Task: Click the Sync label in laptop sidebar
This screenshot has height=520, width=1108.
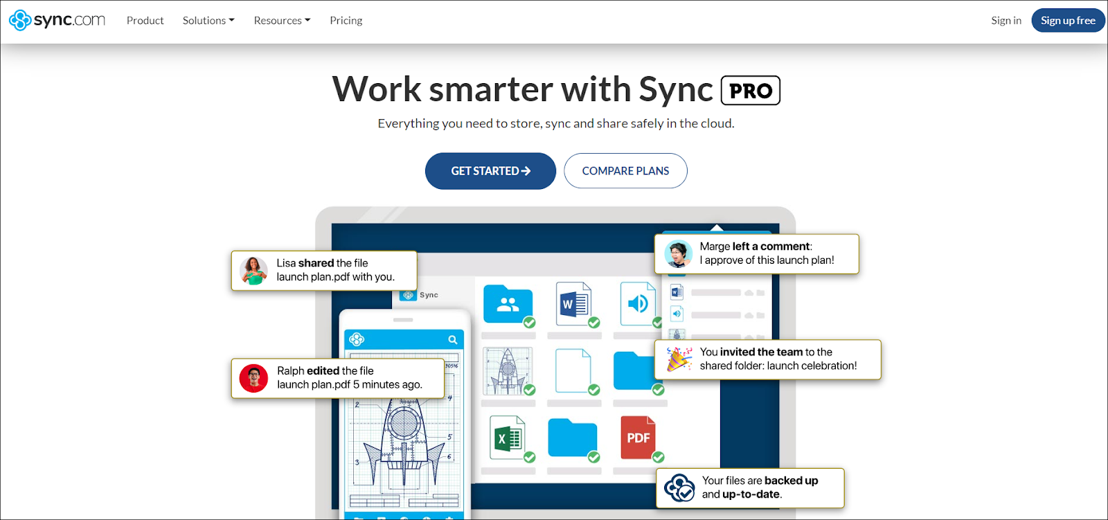Action: [429, 295]
